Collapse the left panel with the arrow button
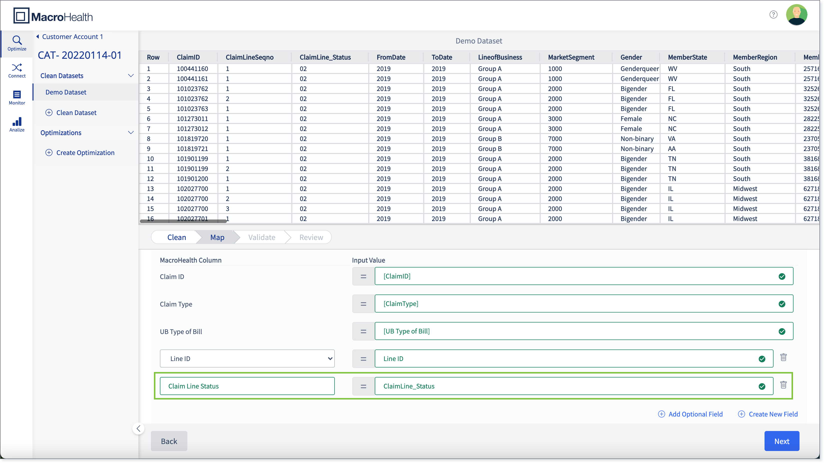824x463 pixels. pos(138,428)
